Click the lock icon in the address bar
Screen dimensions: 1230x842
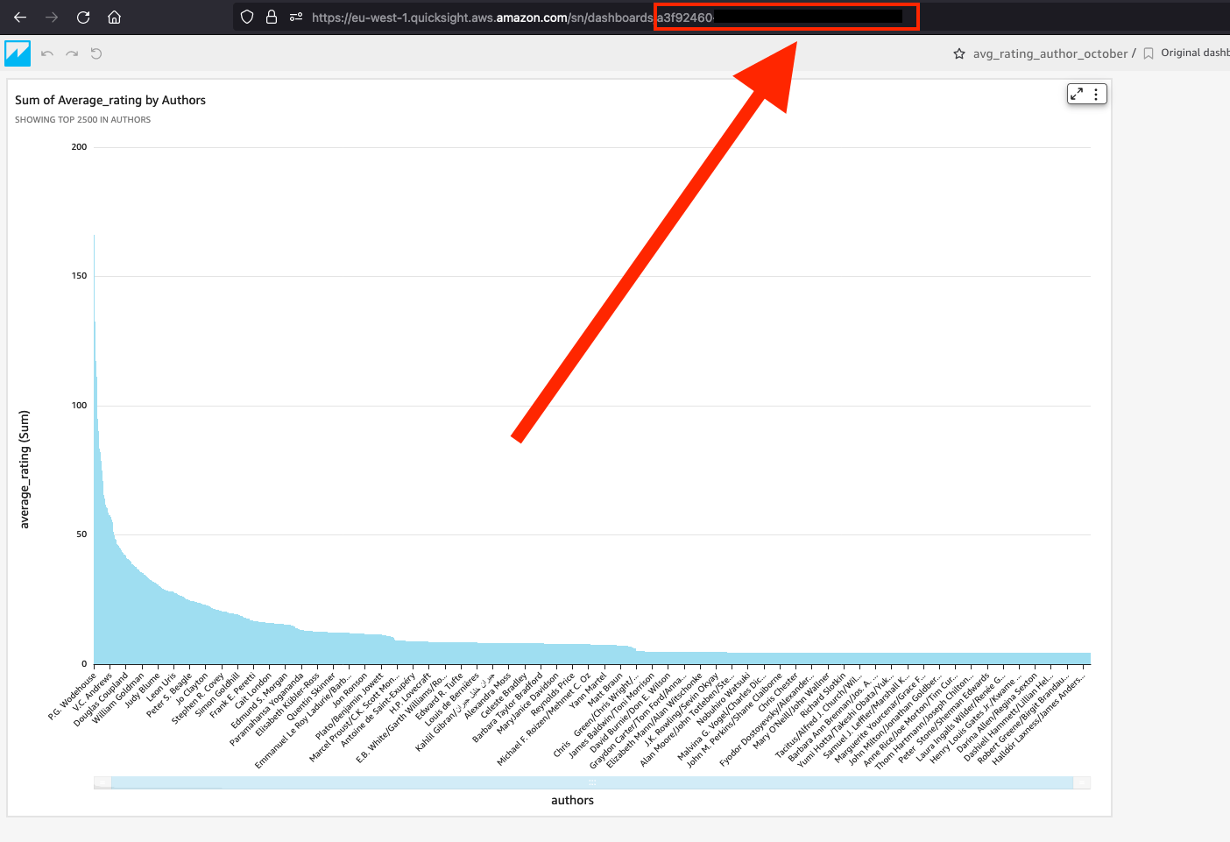272,17
